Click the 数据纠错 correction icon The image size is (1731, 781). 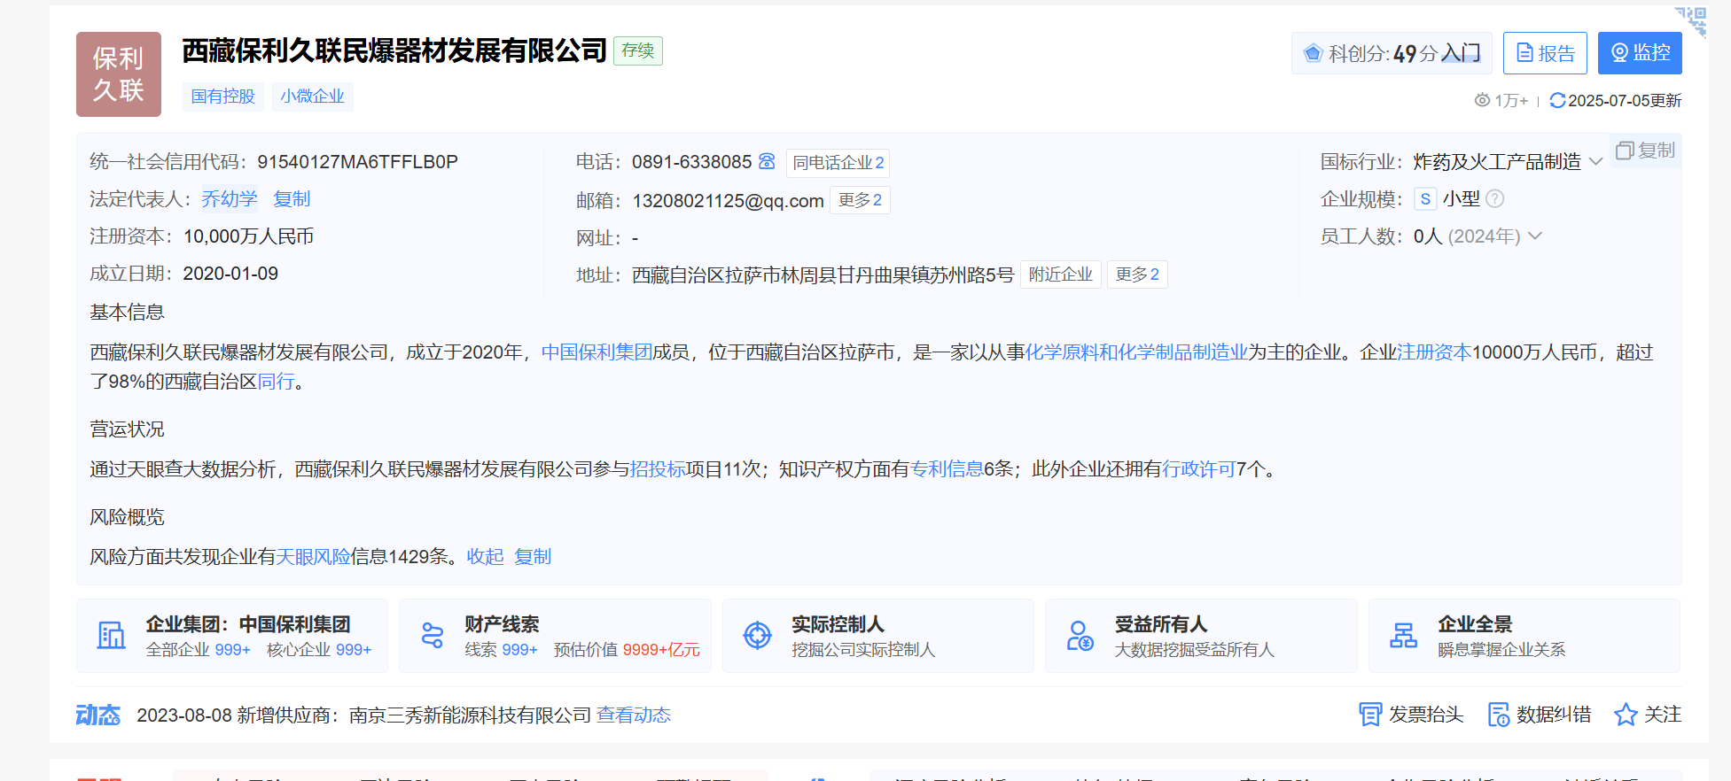tap(1498, 715)
